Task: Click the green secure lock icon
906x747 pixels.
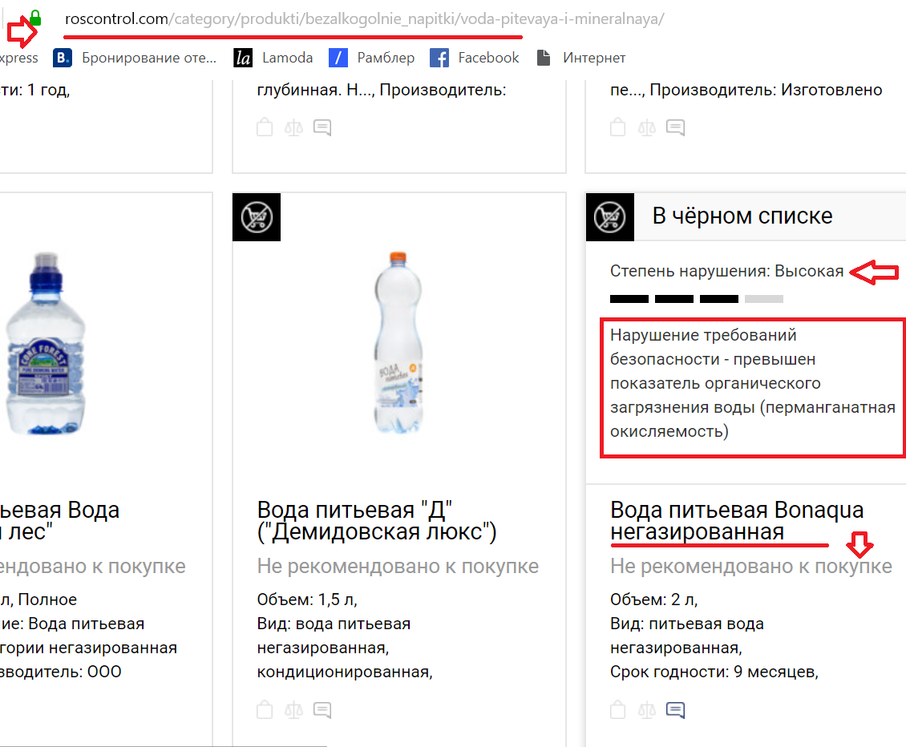Action: tap(35, 18)
